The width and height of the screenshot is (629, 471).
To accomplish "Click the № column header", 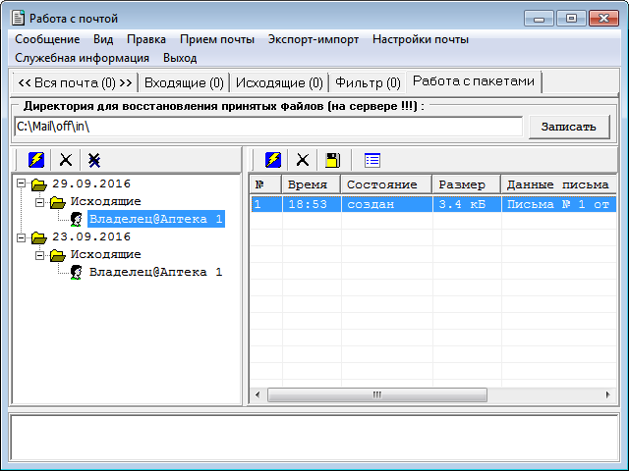I will (x=265, y=184).
